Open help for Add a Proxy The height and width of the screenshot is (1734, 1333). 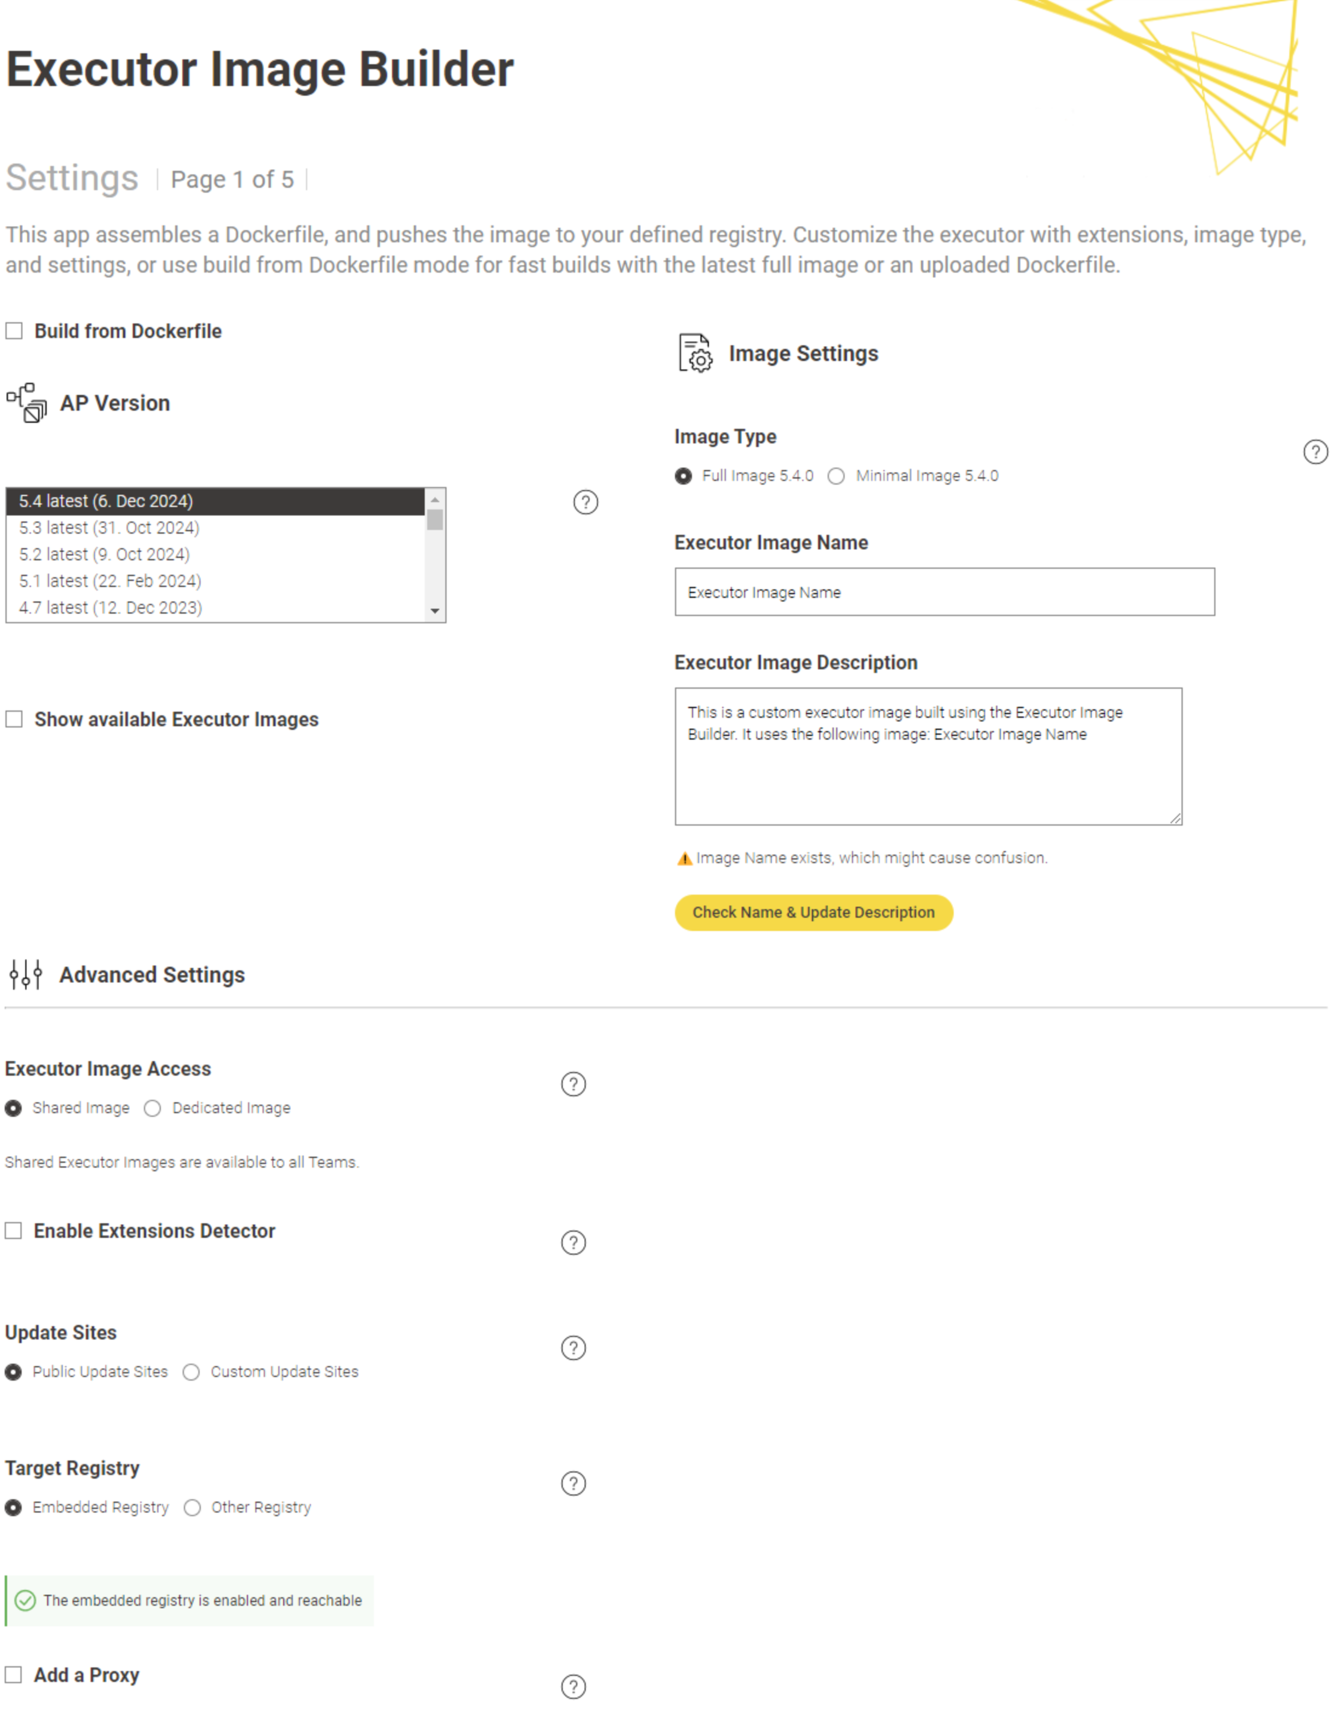pyautogui.click(x=573, y=1687)
